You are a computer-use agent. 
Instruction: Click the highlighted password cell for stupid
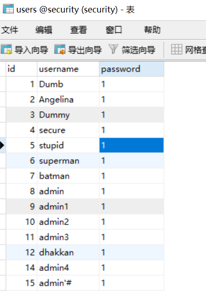(131, 145)
